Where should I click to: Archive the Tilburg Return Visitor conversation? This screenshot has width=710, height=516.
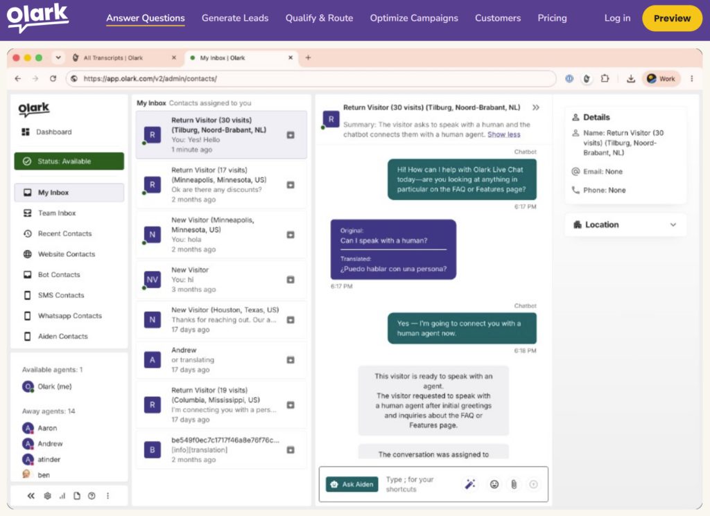pos(291,135)
